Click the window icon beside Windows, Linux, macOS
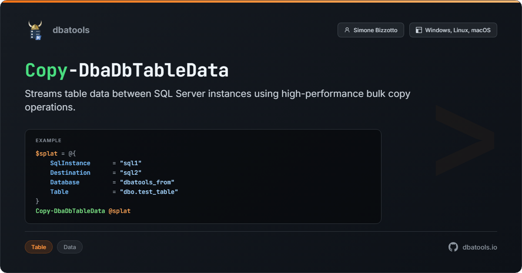Viewport: 522px width, 273px height. [418, 30]
